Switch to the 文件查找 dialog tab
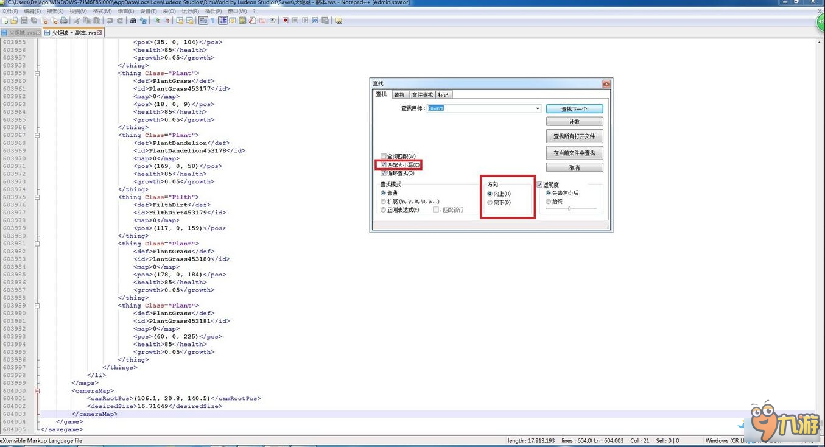The width and height of the screenshot is (825, 447). pyautogui.click(x=422, y=95)
